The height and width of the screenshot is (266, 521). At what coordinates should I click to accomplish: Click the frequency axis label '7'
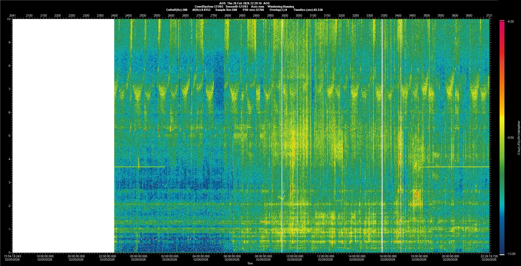point(9,89)
